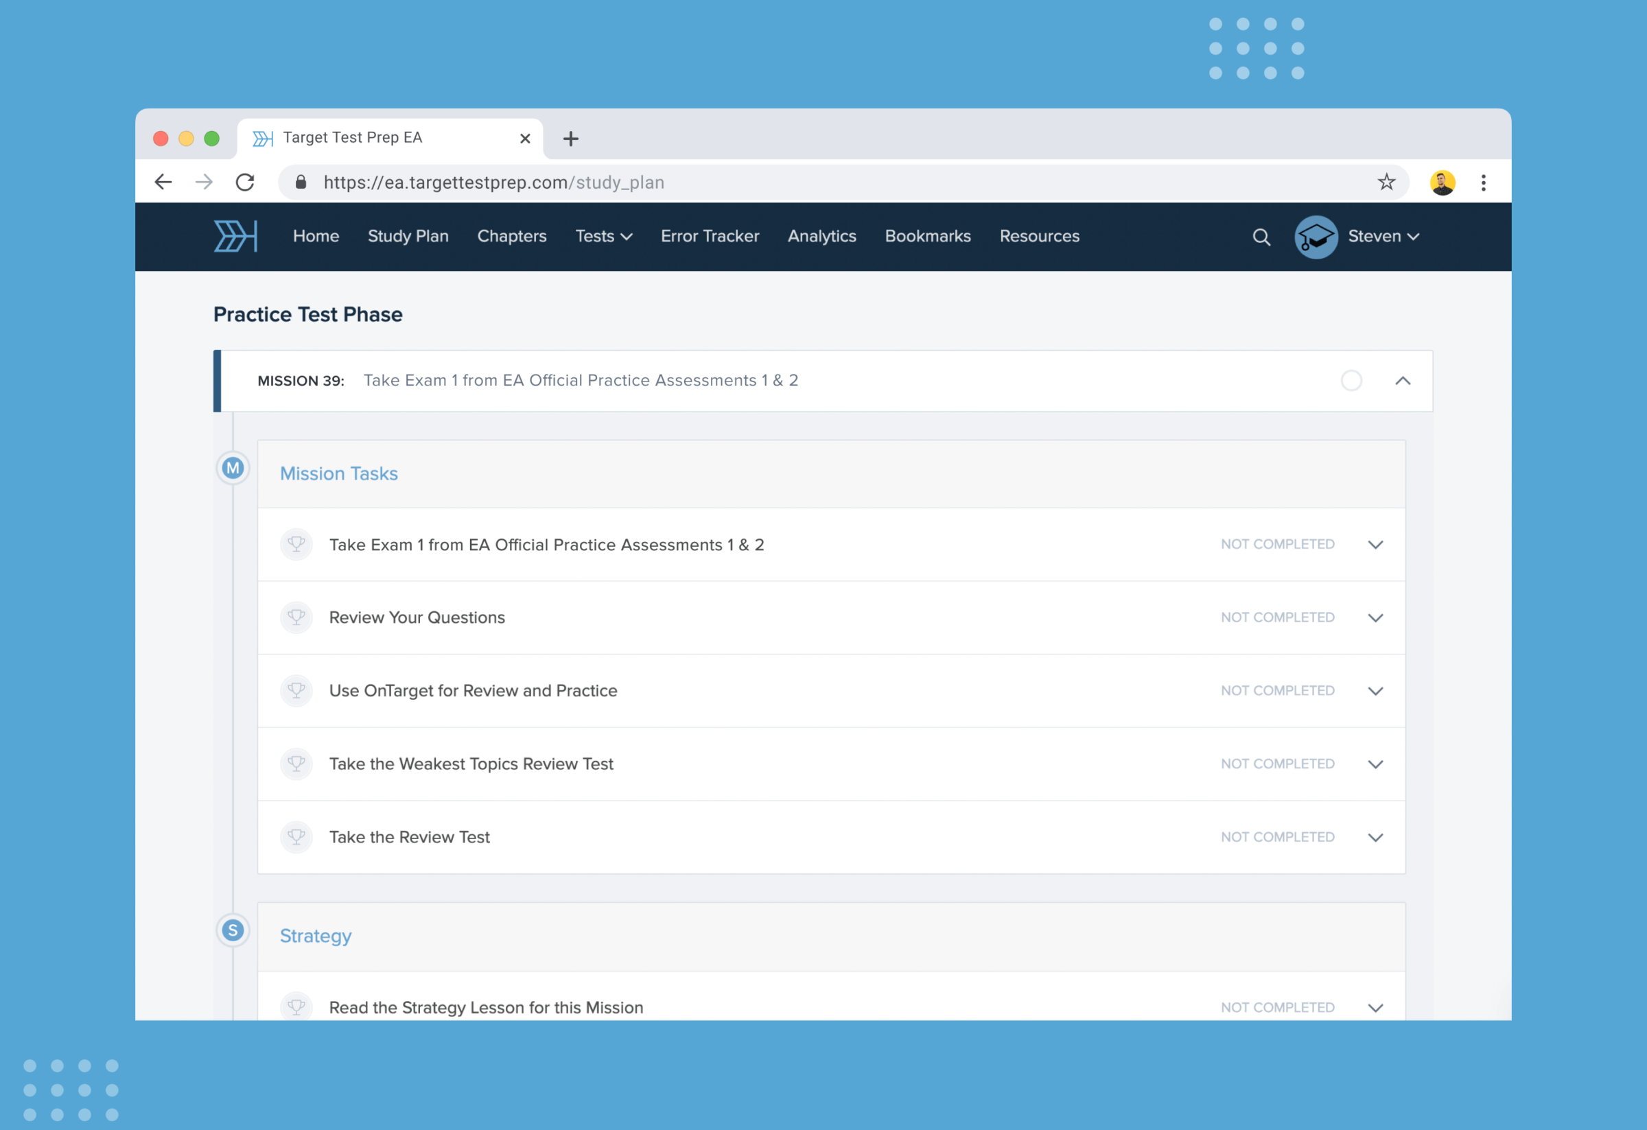Click the browser address bar URL
This screenshot has height=1130, width=1647.
493,182
